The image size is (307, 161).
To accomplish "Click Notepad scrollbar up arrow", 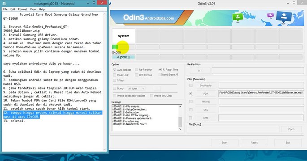I will [104, 14].
